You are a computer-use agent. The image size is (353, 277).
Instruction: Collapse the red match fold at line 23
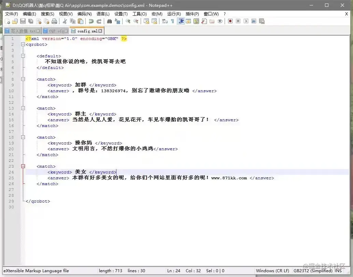click(23, 166)
